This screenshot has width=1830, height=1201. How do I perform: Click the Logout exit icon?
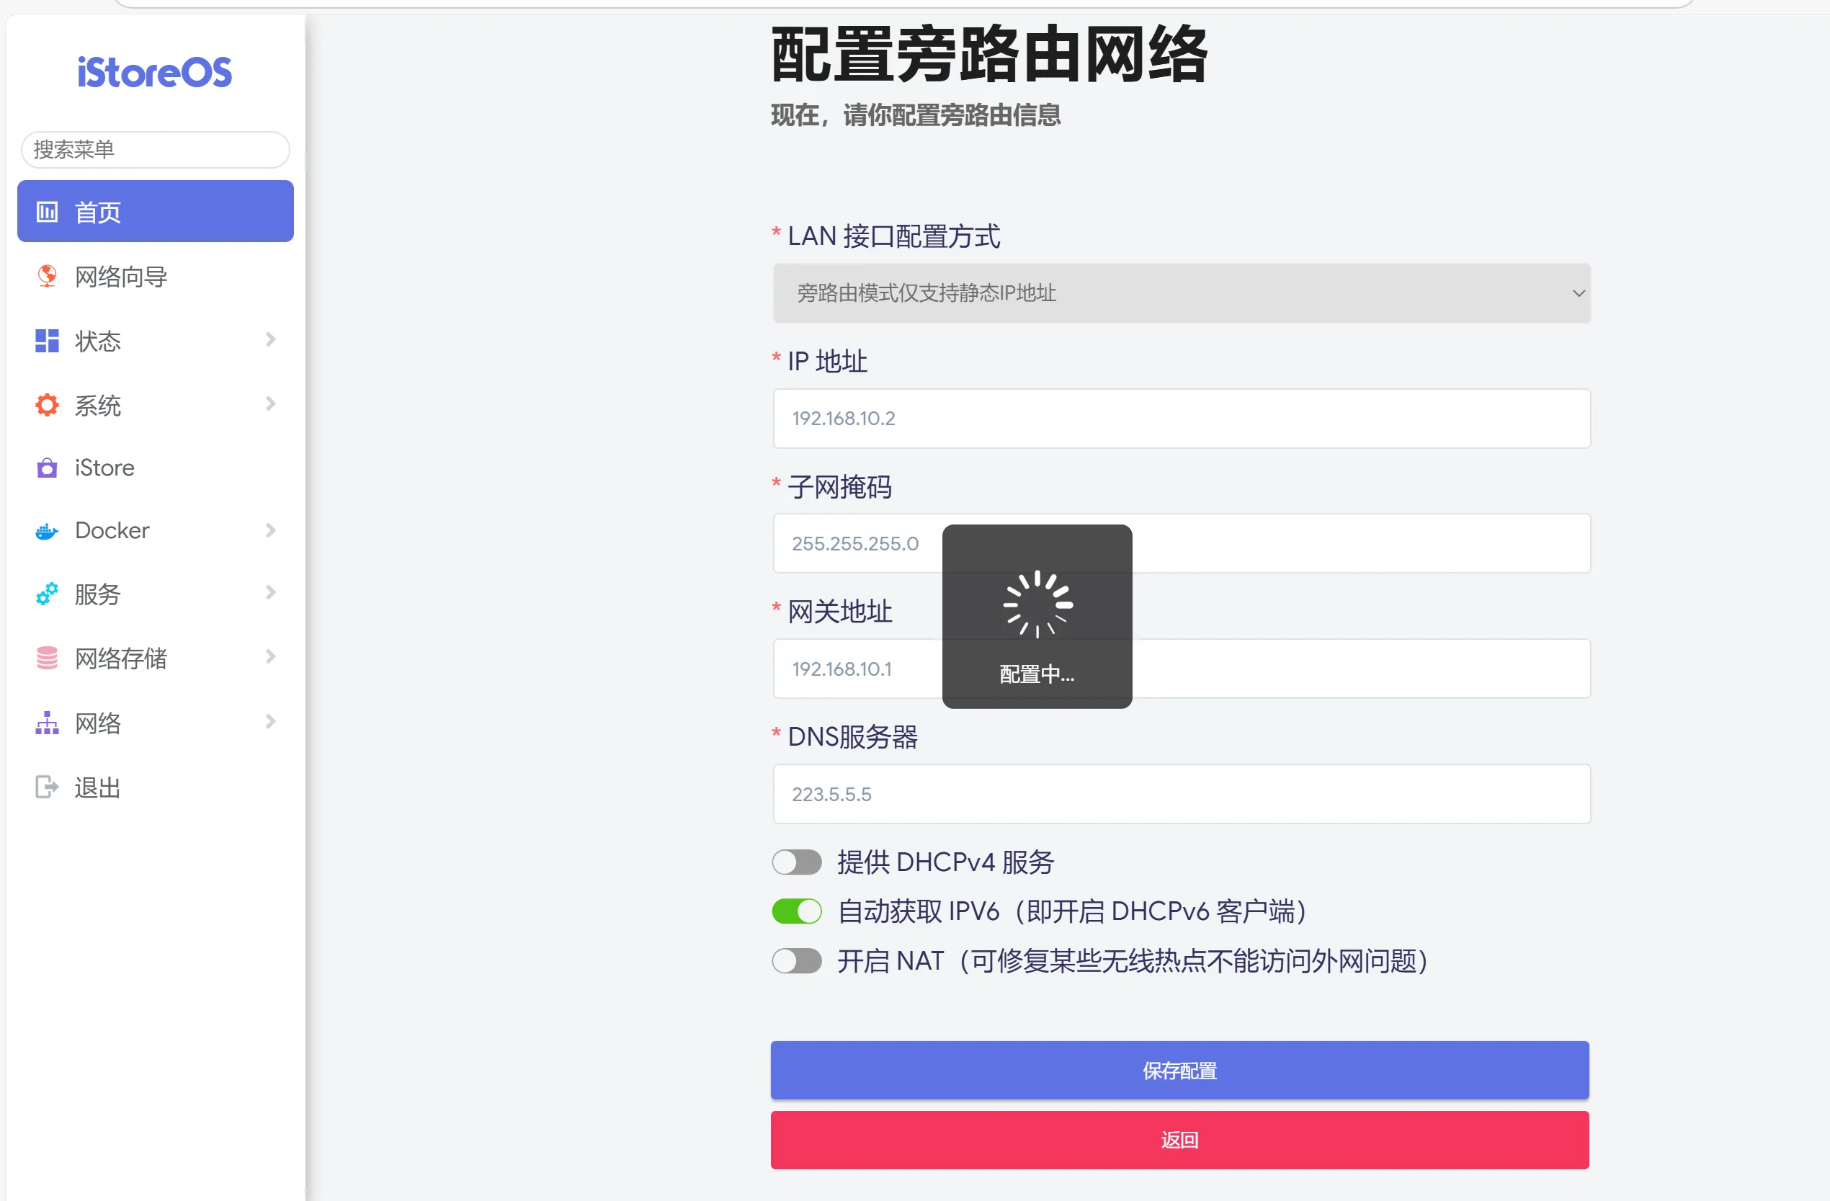click(47, 787)
